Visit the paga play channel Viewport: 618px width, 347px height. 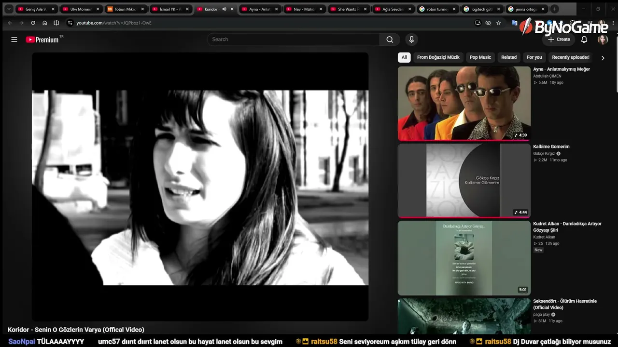point(542,315)
